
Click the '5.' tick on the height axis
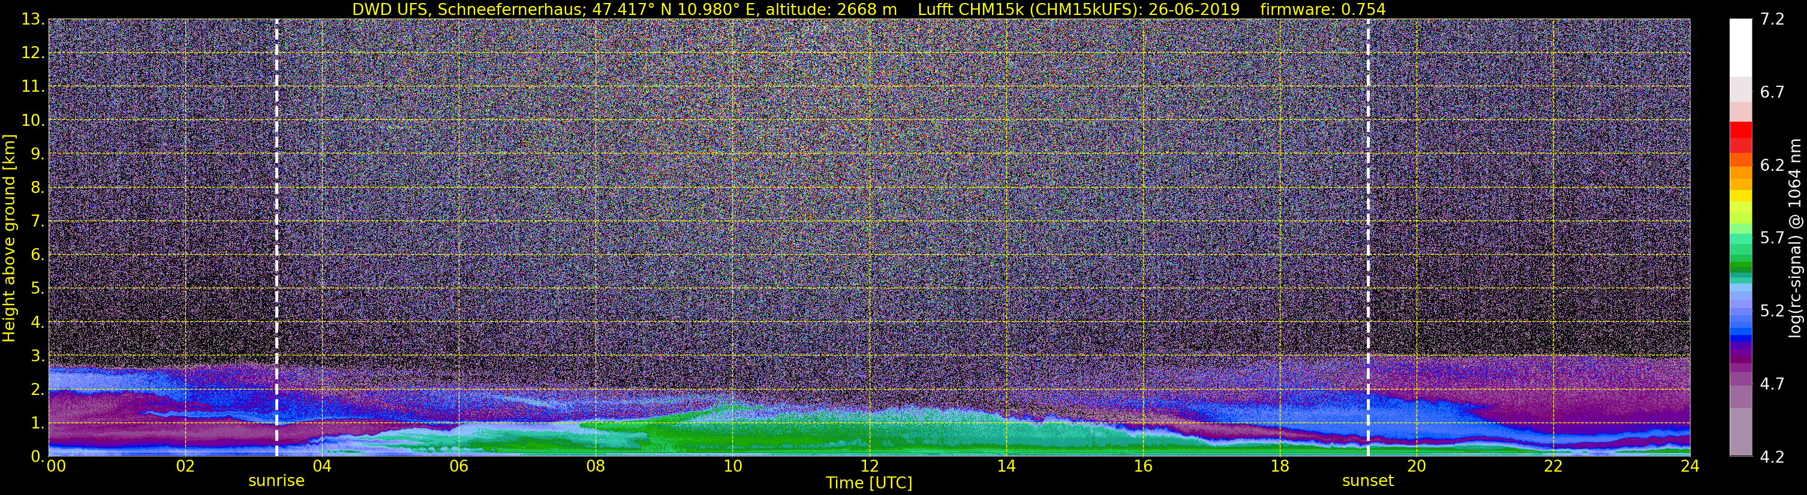pyautogui.click(x=38, y=288)
